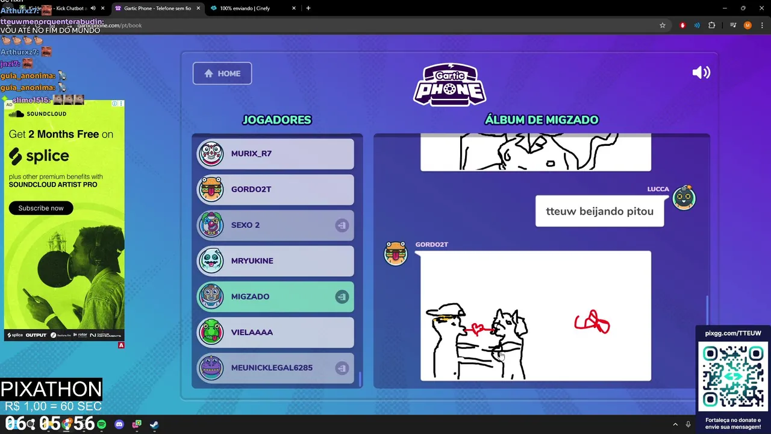The image size is (771, 434).
Task: Select player GORDO2T in the players list
Action: (275, 189)
